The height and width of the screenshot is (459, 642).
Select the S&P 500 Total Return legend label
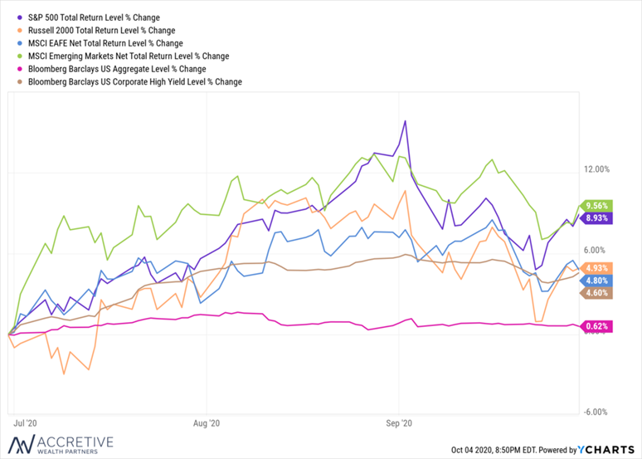click(x=95, y=17)
